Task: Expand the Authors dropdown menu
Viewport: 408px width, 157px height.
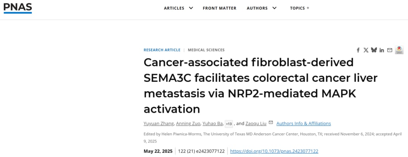Action: coord(261,8)
